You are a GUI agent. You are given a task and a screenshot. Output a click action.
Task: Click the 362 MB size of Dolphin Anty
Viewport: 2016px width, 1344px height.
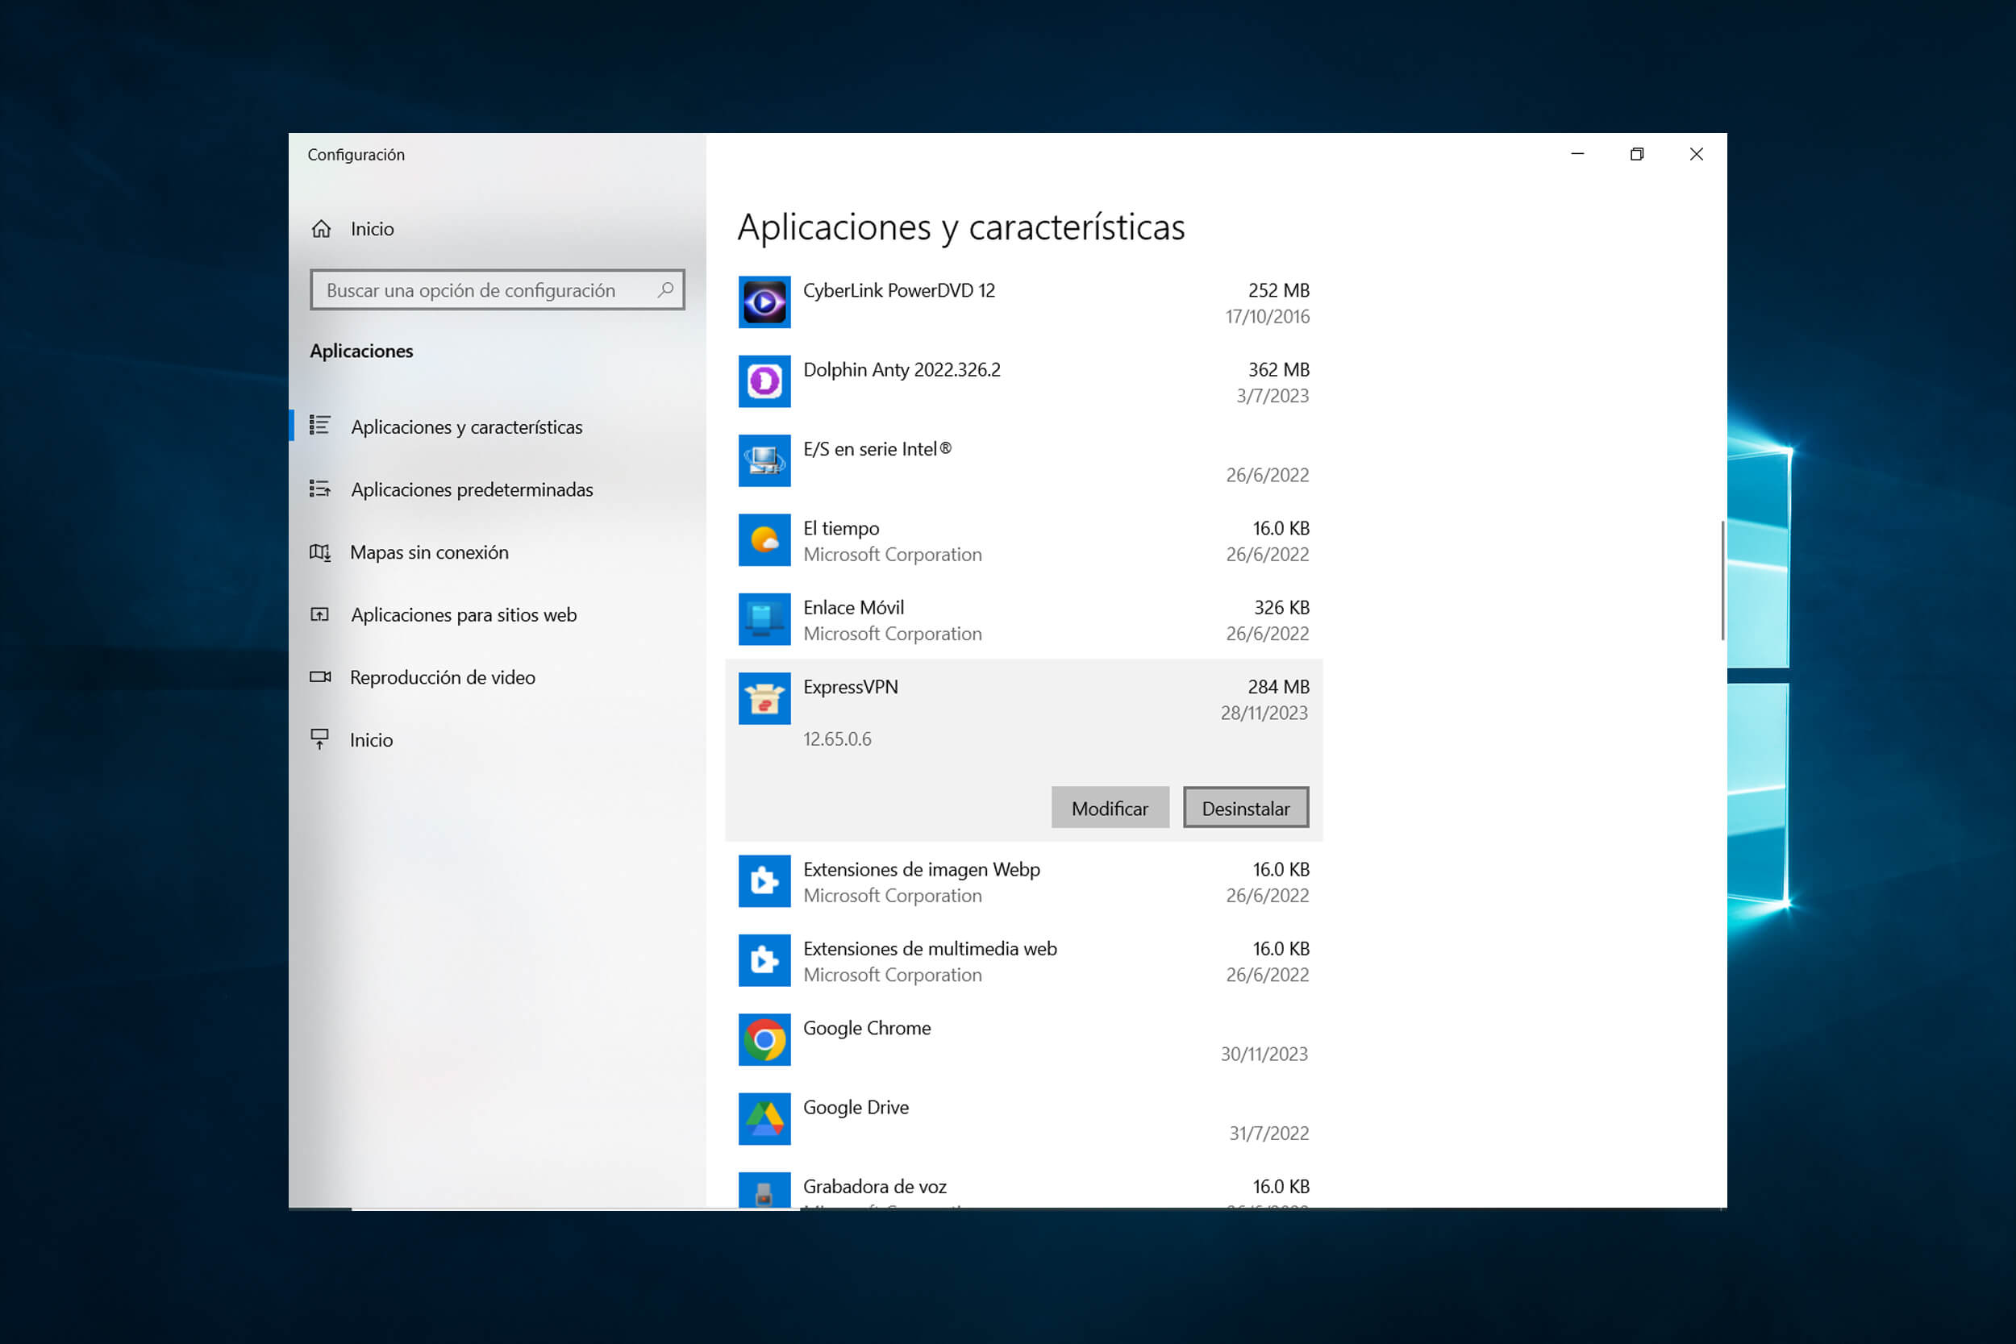coord(1279,369)
